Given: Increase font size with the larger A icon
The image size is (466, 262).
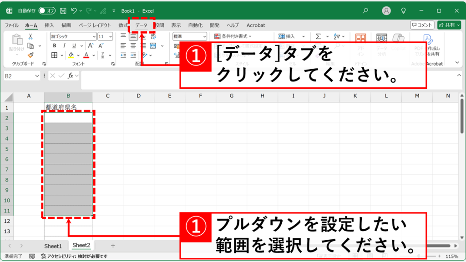Looking at the screenshot, I should tap(91, 45).
